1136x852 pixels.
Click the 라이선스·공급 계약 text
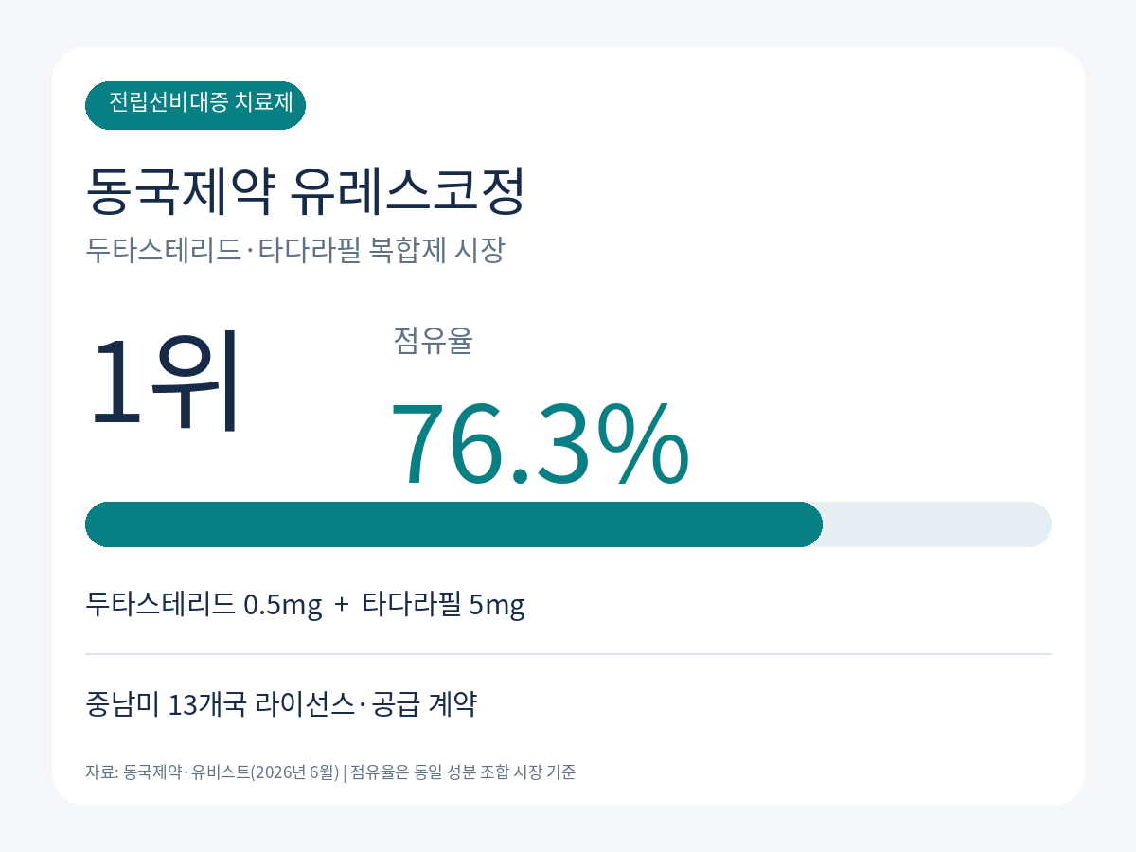click(366, 705)
